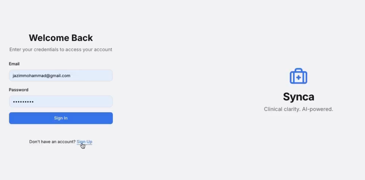Screen dimensions: 365x180
Task: Open the Sign Up link
Action: pos(84,142)
